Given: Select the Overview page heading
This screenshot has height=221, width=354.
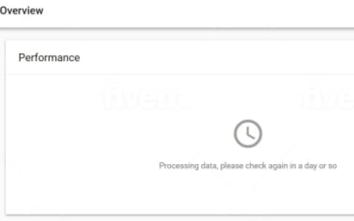Looking at the screenshot, I should [21, 10].
